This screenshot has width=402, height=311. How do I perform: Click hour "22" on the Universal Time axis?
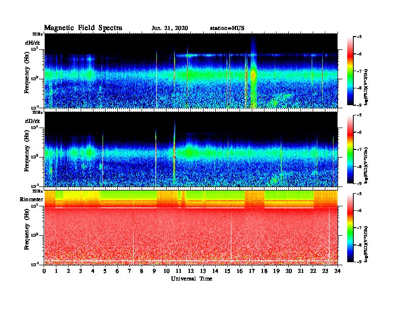tap(313, 271)
